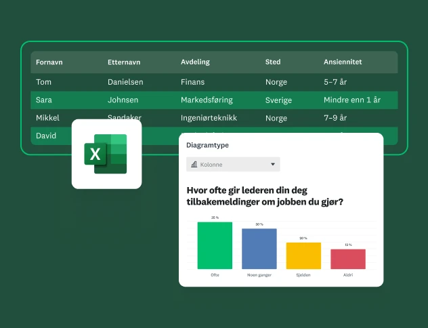Image resolution: width=428 pixels, height=328 pixels.
Task: Select the Sted column header
Action: 273,62
